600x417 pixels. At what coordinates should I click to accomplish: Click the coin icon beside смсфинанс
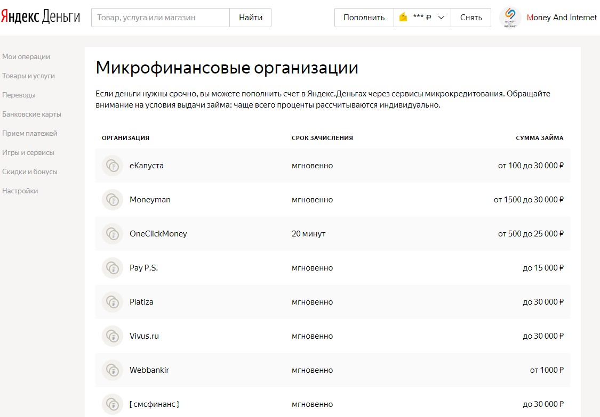click(113, 404)
